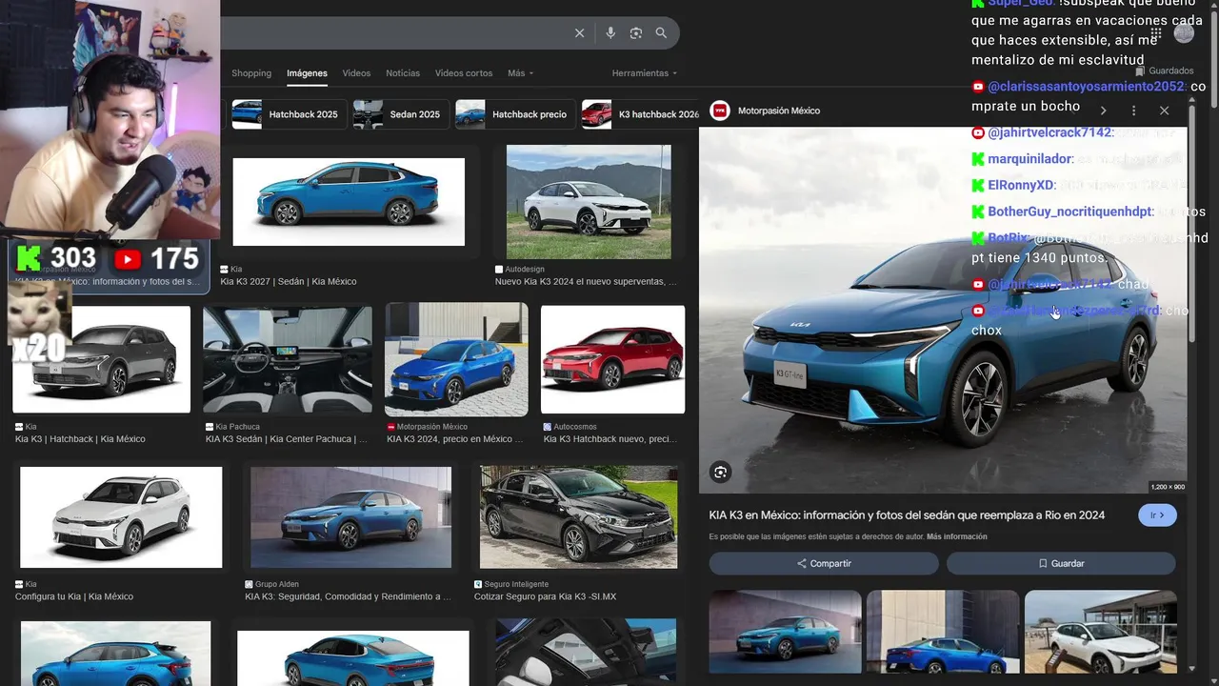The height and width of the screenshot is (686, 1219).
Task: Click the green Kick logo viewer counter
Action: pyautogui.click(x=30, y=258)
